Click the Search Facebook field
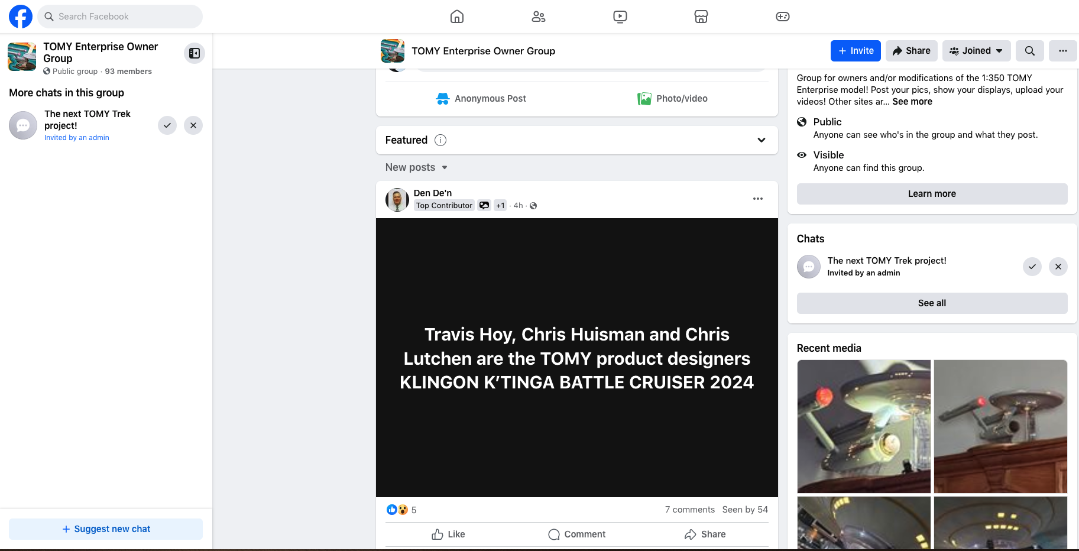This screenshot has height=551, width=1079. [x=120, y=17]
